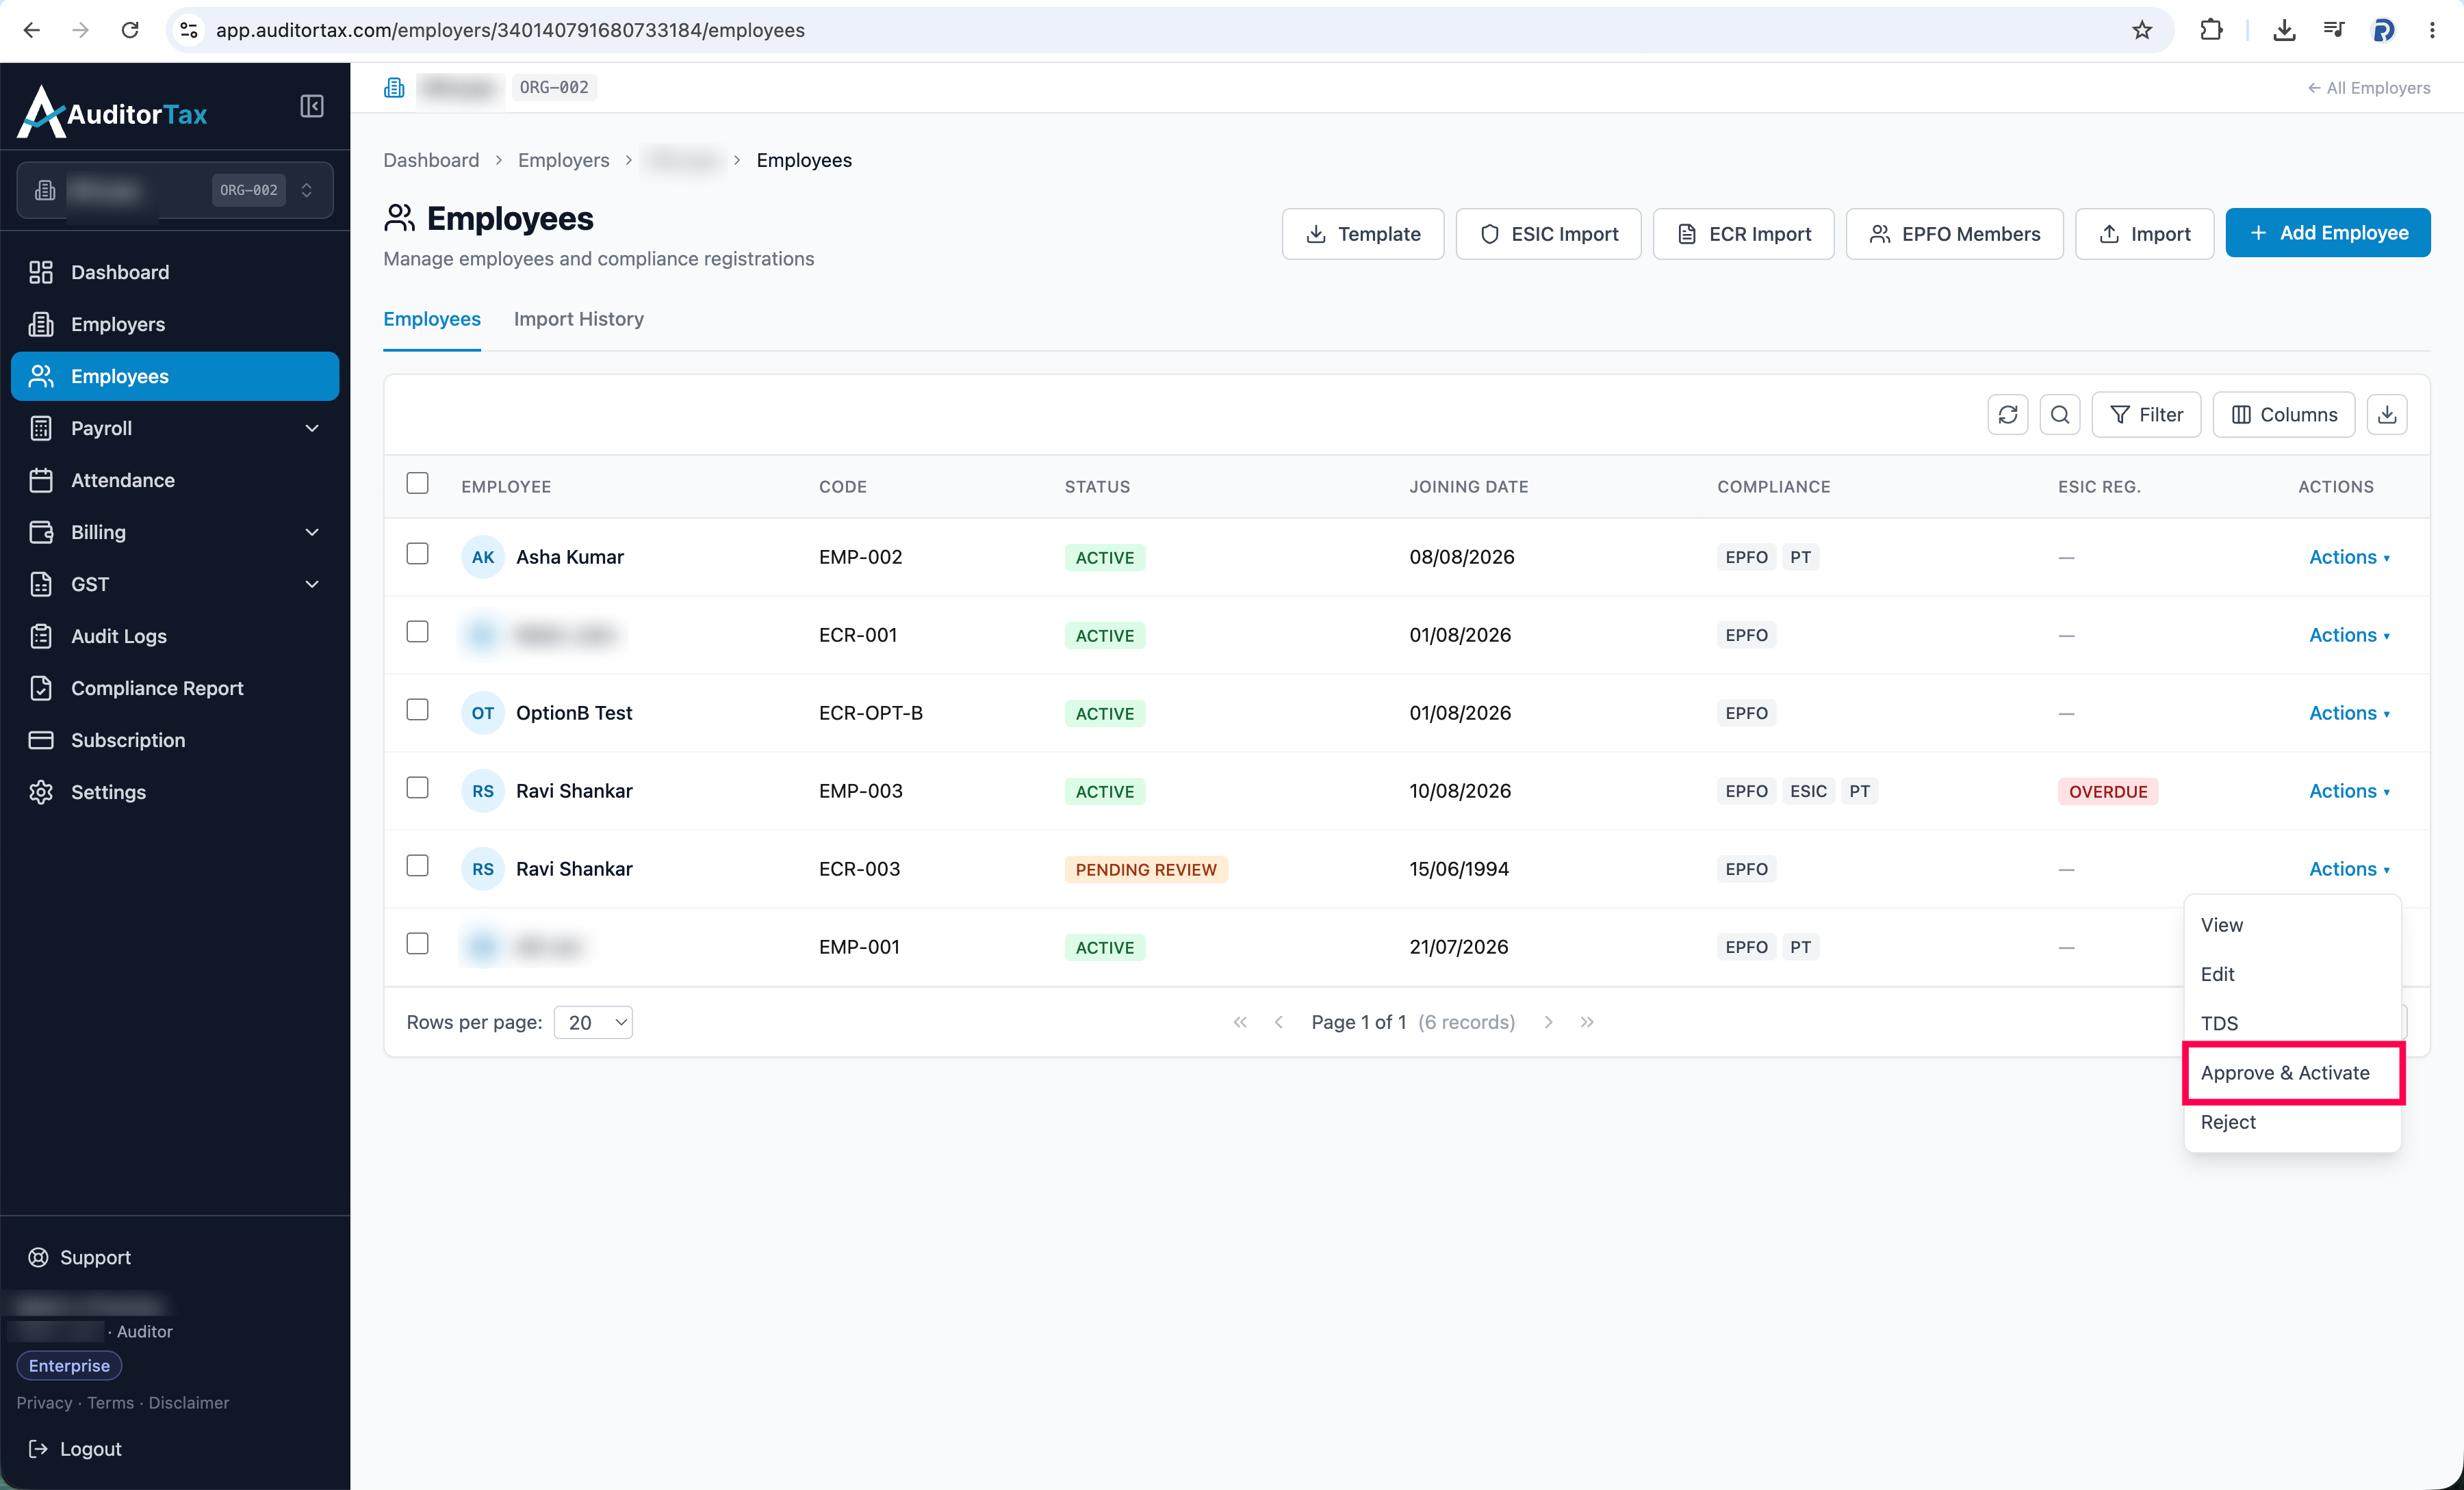The height and width of the screenshot is (1490, 2464).
Task: Open Actions dropdown for Asha Kumar
Action: (2349, 557)
